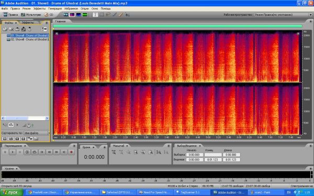Image resolution: width=314 pixels, height=196 pixels.
Task: Go to beginning of file
Action: [x=42, y=152]
